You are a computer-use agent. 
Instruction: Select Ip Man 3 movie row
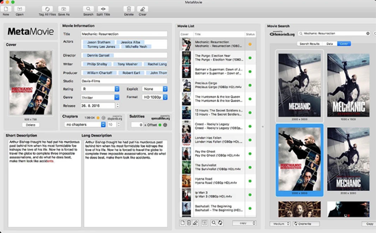point(217,194)
